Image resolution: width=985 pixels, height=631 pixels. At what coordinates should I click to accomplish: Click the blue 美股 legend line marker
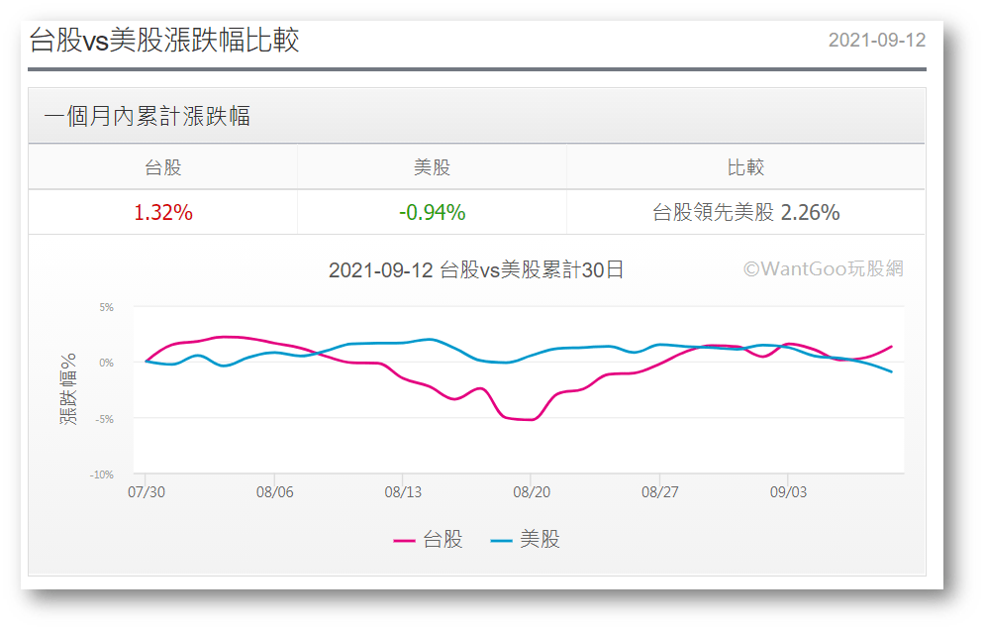501,541
